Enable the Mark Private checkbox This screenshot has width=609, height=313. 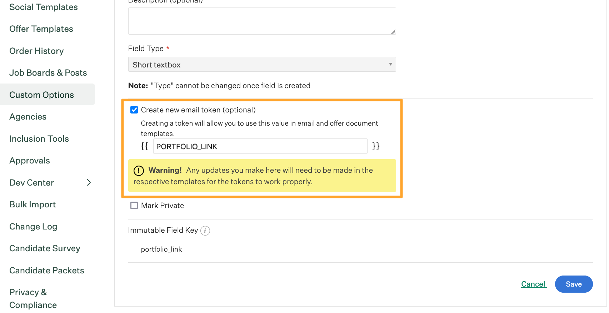coord(134,206)
